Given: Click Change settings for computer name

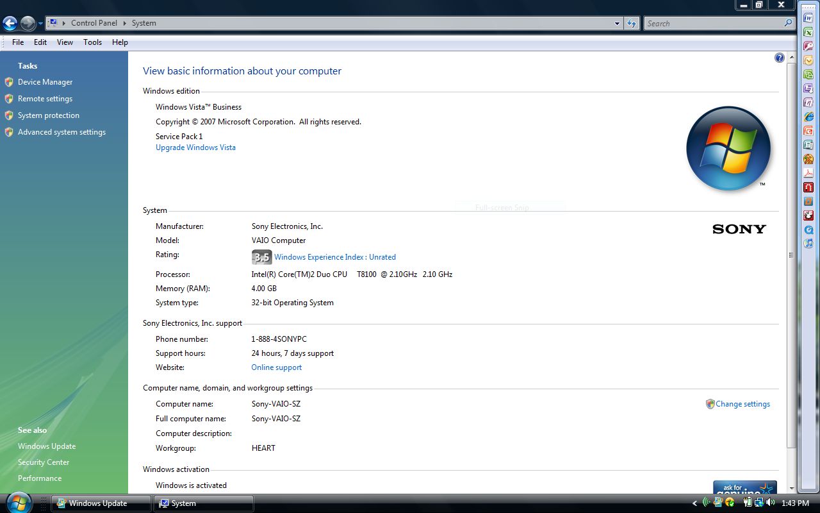Looking at the screenshot, I should tap(742, 404).
